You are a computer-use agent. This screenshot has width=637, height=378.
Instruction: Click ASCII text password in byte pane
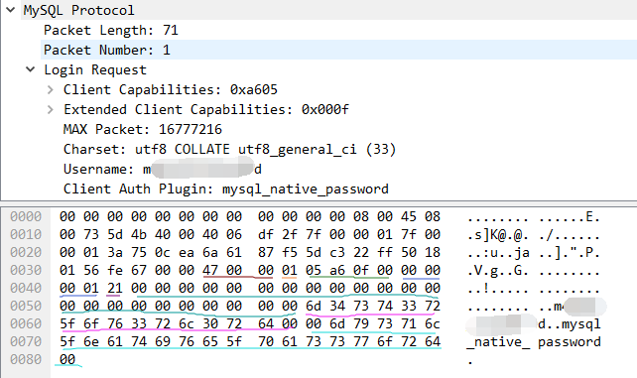tap(570, 342)
